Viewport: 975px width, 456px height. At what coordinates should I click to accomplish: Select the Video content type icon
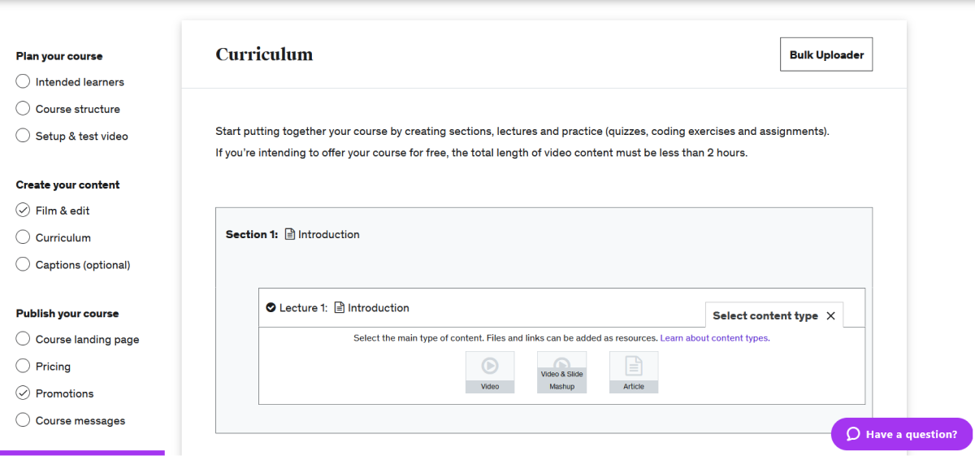pos(490,372)
